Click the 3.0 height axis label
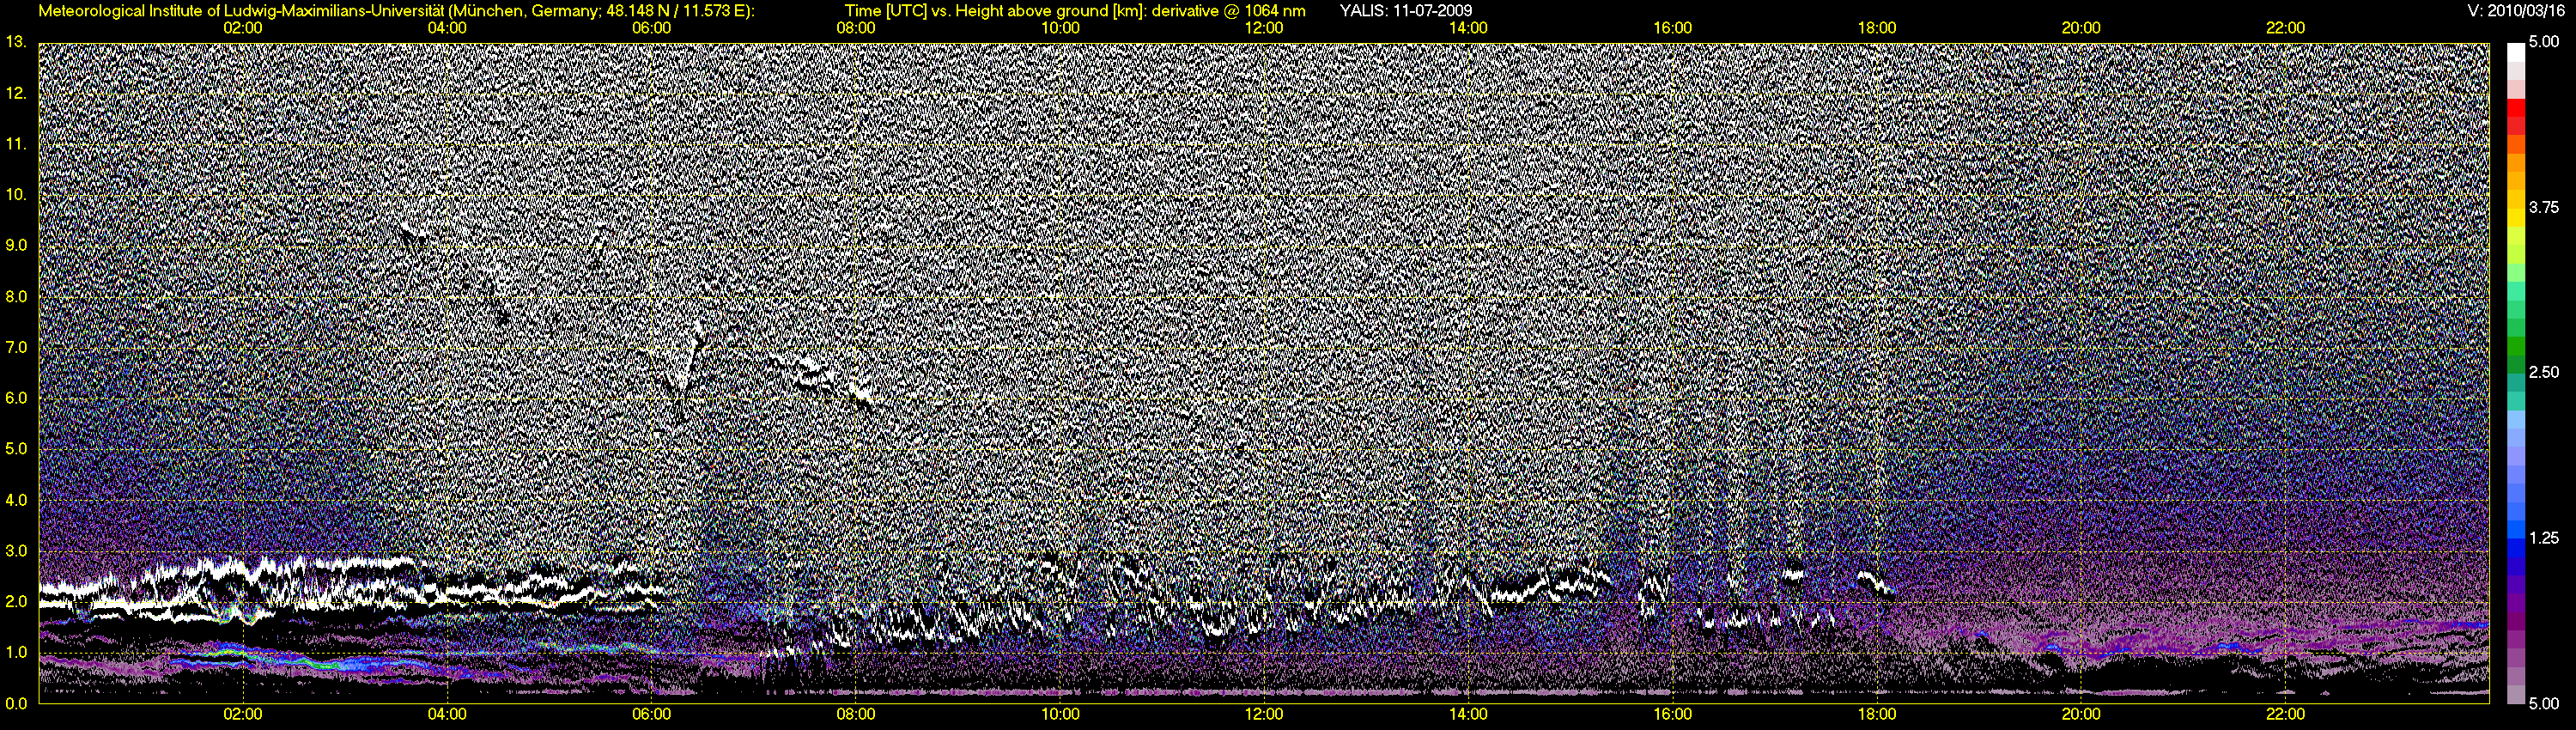The height and width of the screenshot is (730, 2576). click(x=17, y=551)
